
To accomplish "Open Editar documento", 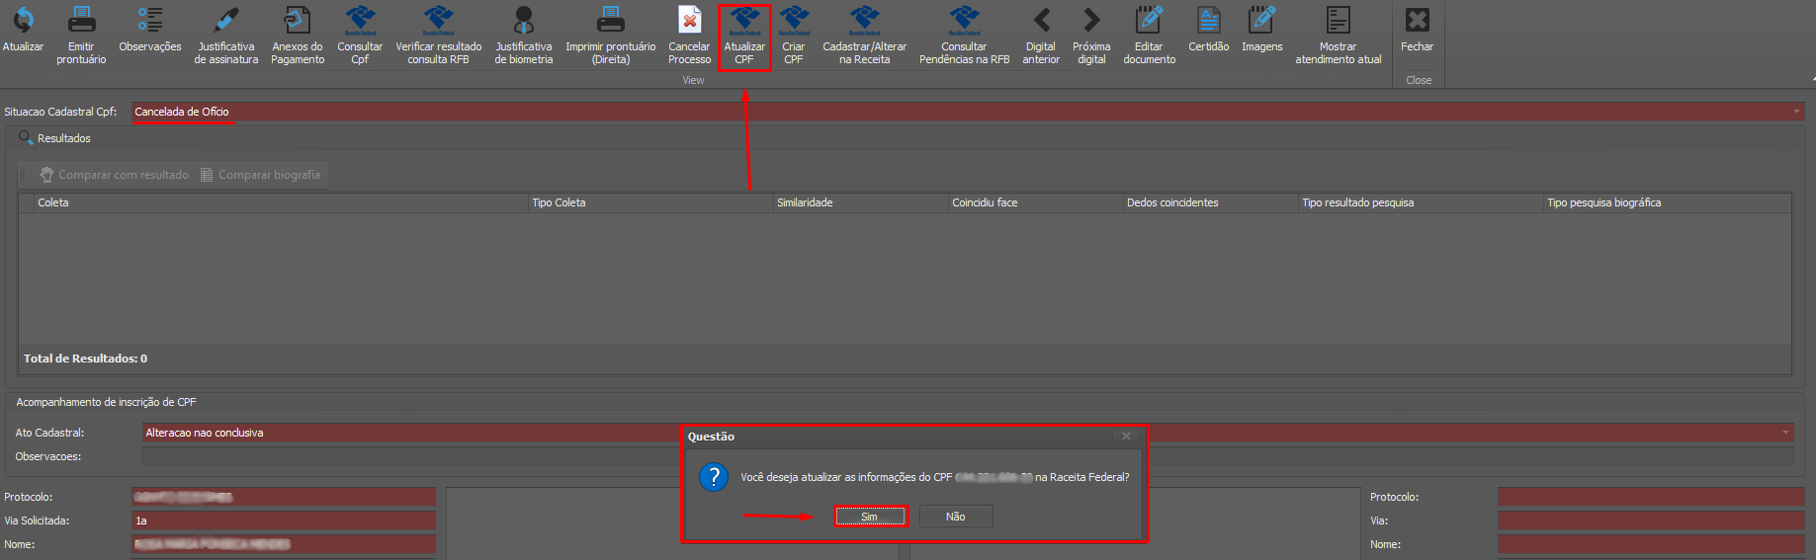I will coord(1150,35).
